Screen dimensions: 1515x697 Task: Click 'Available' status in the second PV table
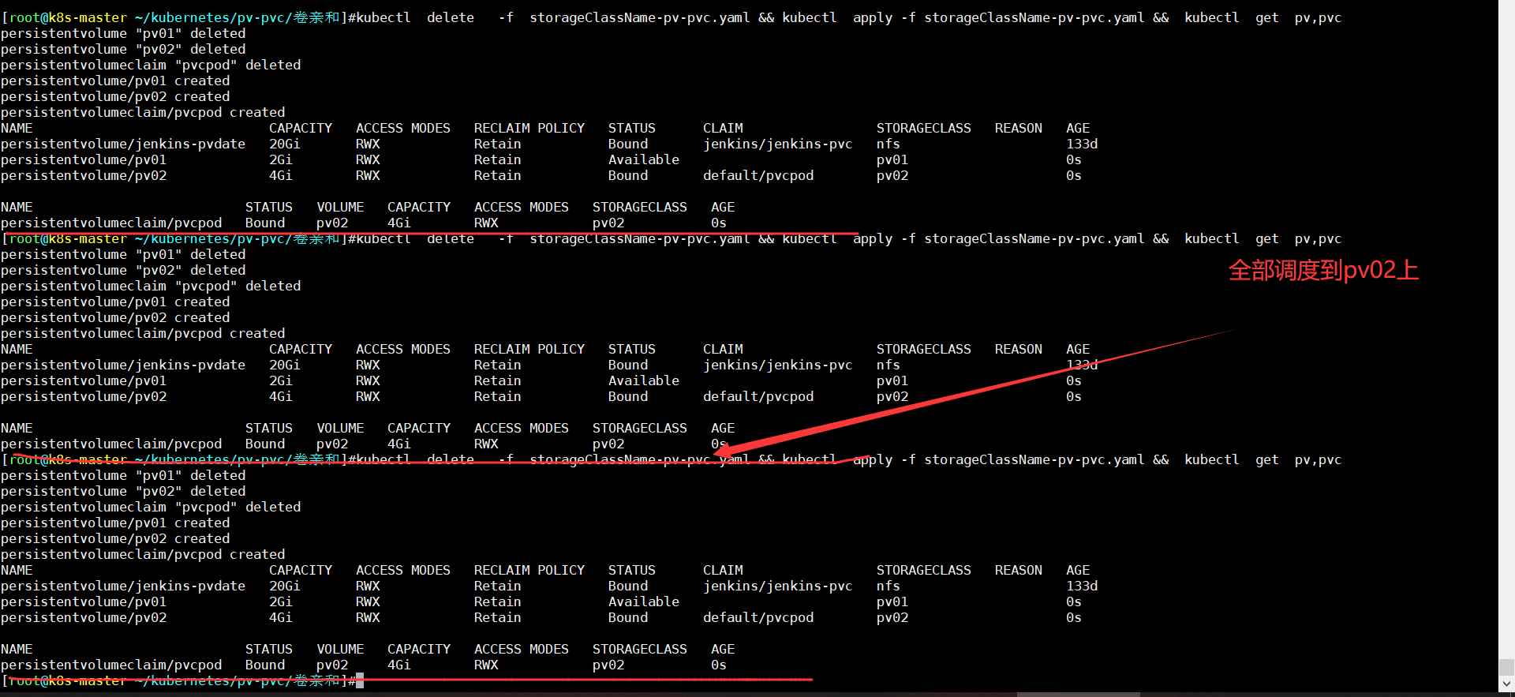coord(644,380)
